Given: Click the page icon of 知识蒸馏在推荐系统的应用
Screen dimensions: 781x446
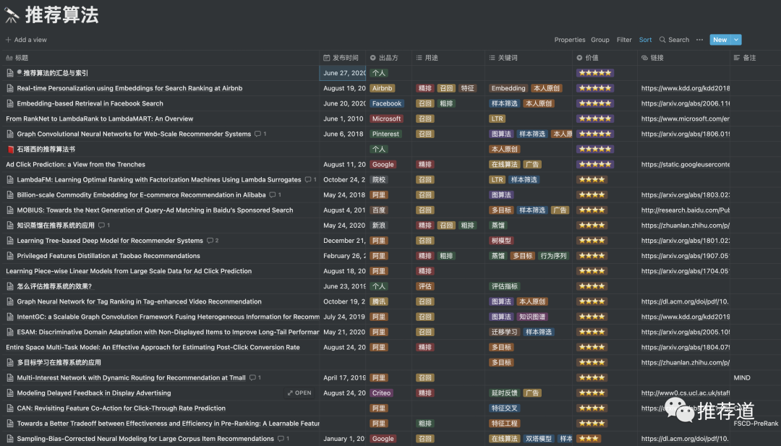Looking at the screenshot, I should tap(10, 226).
